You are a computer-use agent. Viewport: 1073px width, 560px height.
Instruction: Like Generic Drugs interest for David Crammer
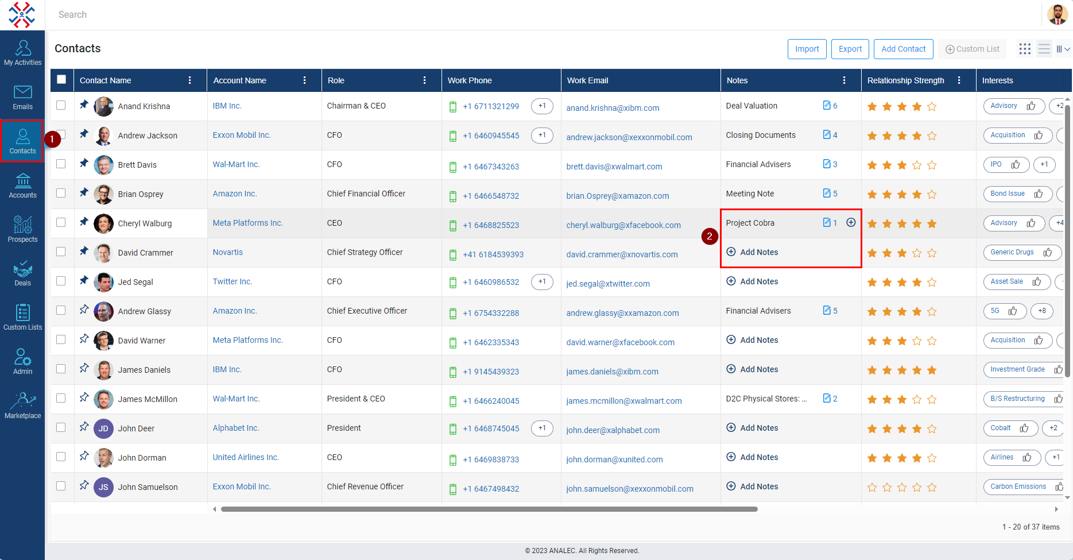pyautogui.click(x=1048, y=252)
